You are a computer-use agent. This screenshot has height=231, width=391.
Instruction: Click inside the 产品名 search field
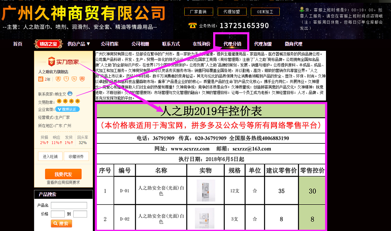[69, 206]
